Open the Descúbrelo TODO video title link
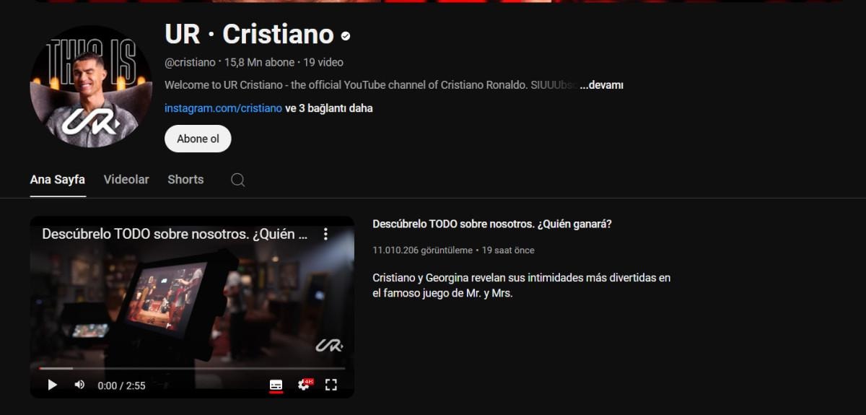 coord(492,224)
